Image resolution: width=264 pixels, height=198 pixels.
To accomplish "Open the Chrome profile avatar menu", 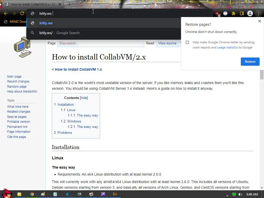I will click(250, 13).
